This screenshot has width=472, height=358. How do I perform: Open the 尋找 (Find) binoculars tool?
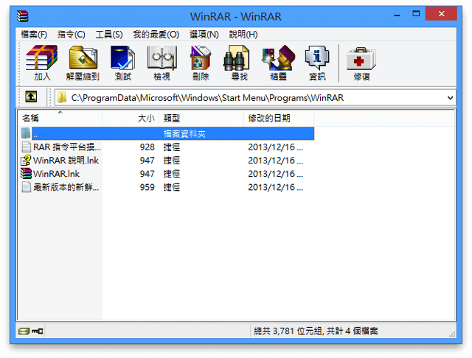point(239,63)
